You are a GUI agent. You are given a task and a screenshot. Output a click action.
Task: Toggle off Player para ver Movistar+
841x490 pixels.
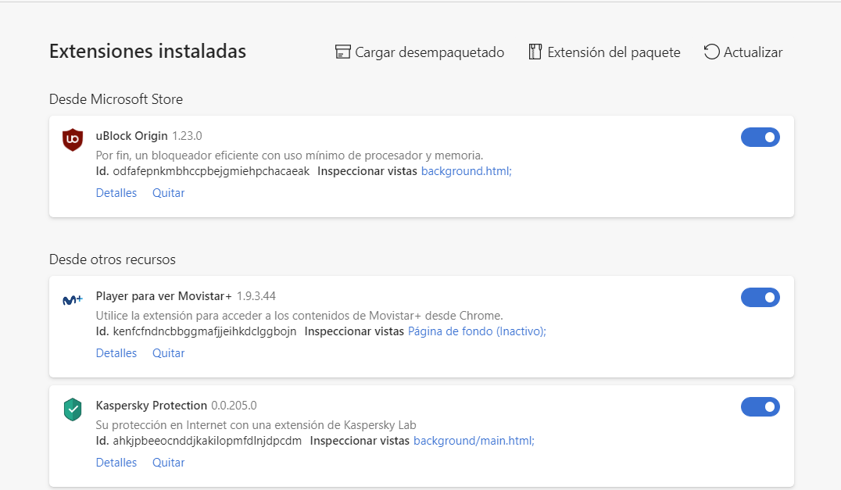pos(760,298)
